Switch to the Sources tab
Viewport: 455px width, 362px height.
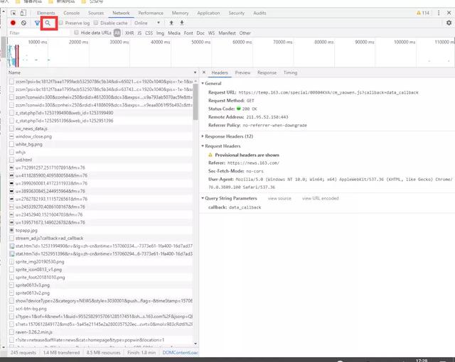pyautogui.click(x=96, y=13)
